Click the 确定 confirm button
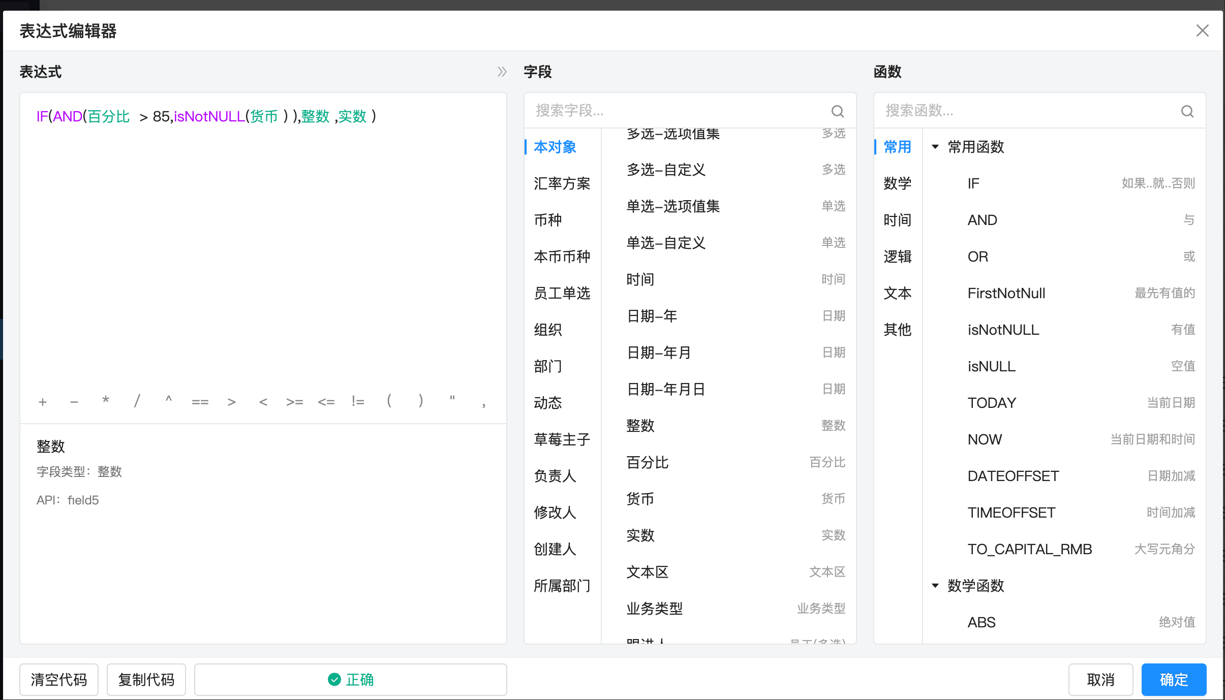1225x700 pixels. (1173, 679)
